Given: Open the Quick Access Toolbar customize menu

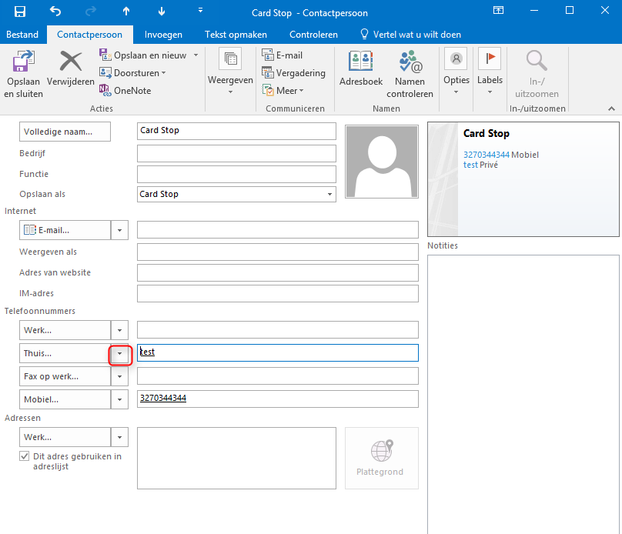Looking at the screenshot, I should [200, 11].
